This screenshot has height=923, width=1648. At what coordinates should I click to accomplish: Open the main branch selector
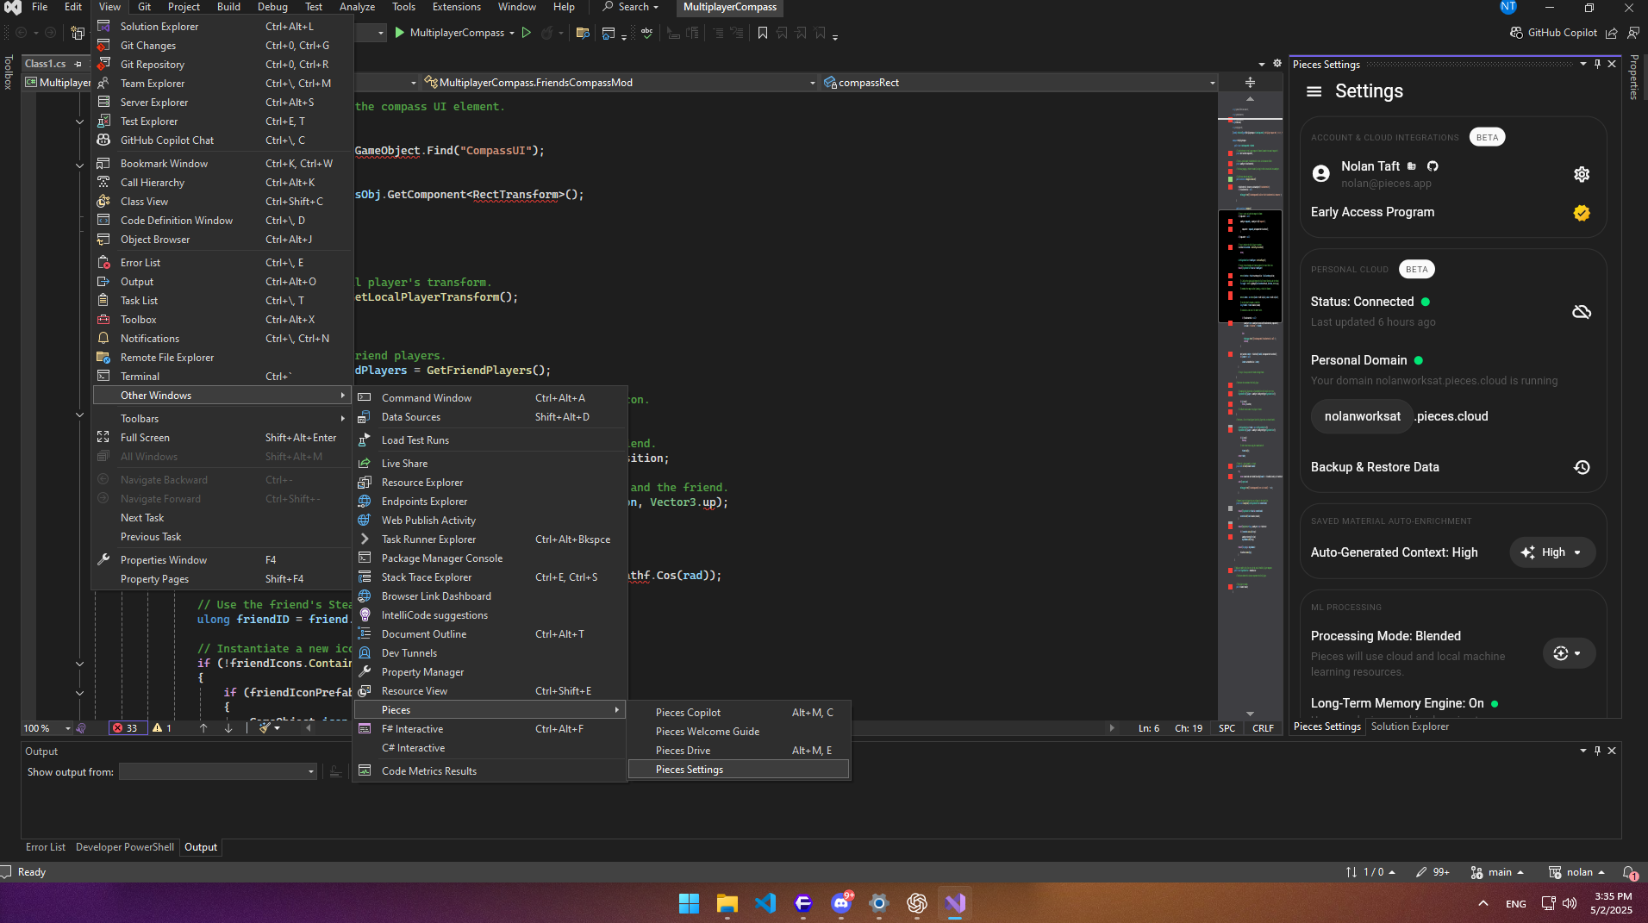coord(1496,872)
